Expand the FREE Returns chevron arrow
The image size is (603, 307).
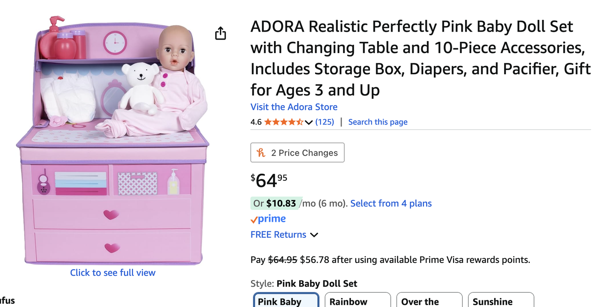click(314, 235)
